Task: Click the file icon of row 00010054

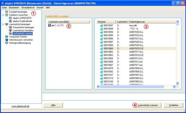Action: pyautogui.click(x=102, y=32)
